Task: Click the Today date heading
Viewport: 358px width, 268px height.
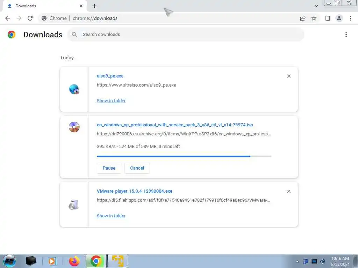Action: 67,58
